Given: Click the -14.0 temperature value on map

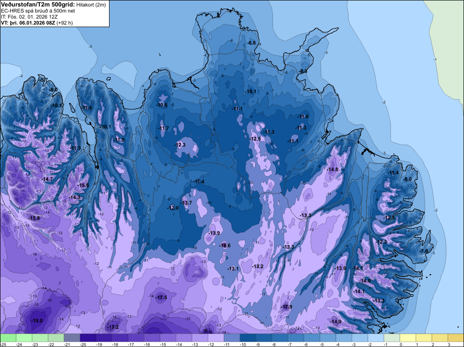Looking at the screenshot, I should [365, 281].
